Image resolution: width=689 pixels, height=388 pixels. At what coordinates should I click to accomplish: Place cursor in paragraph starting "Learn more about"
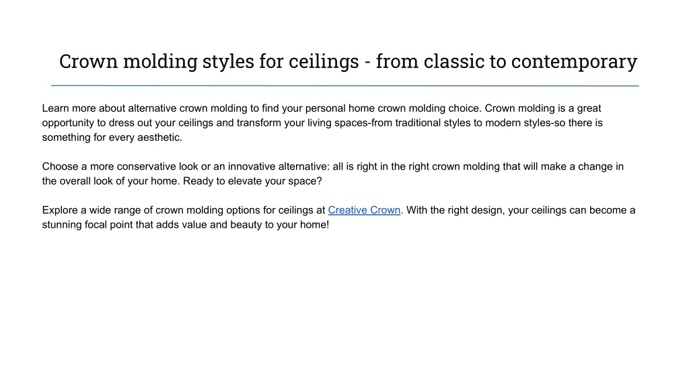coord(322,123)
